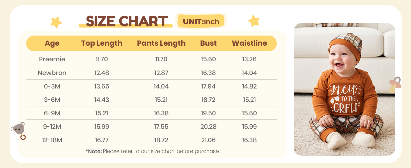Screen dimensions: 411x168
Task: Select the Waistline column header
Action: [x=249, y=43]
